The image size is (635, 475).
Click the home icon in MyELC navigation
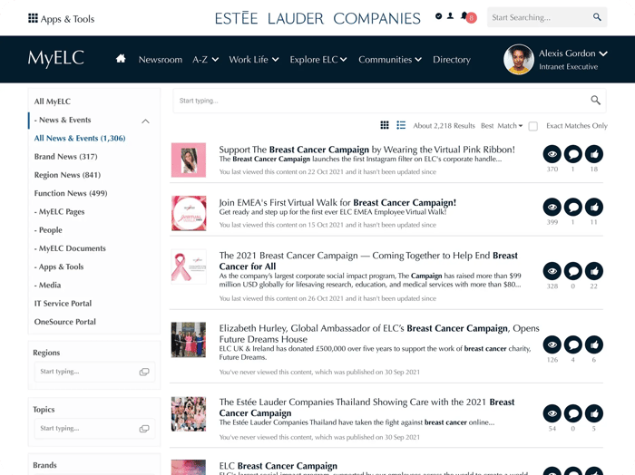pos(121,59)
